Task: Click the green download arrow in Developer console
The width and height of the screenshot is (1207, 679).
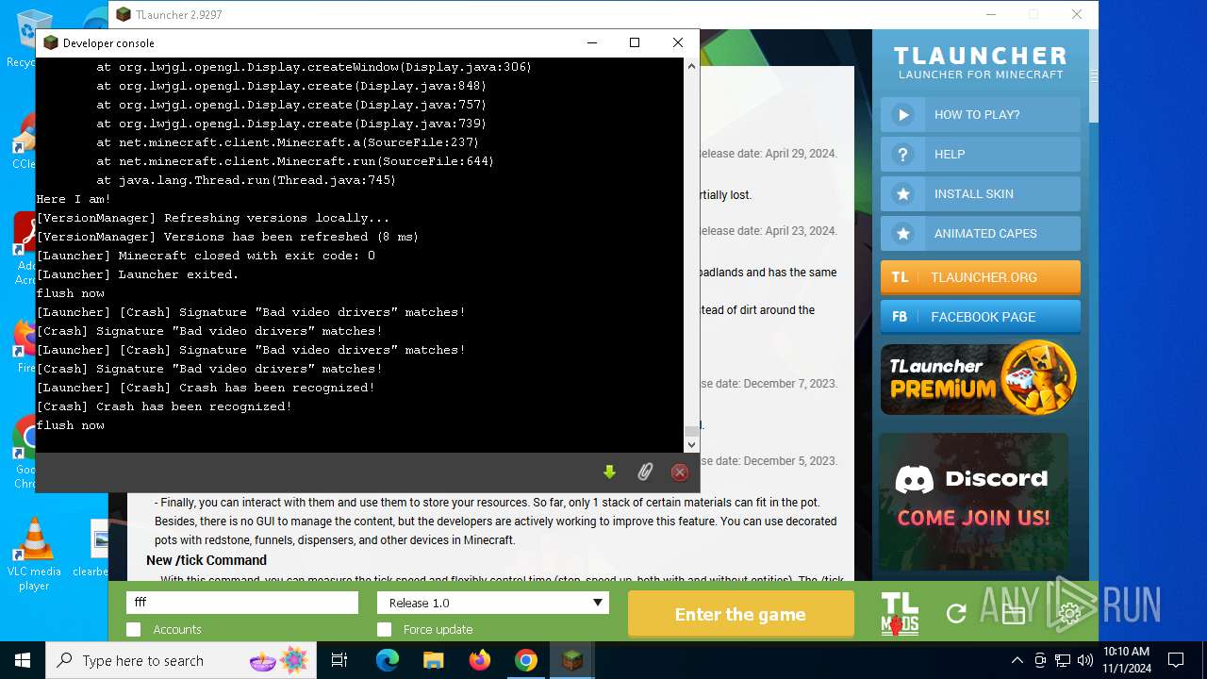Action: [x=609, y=472]
